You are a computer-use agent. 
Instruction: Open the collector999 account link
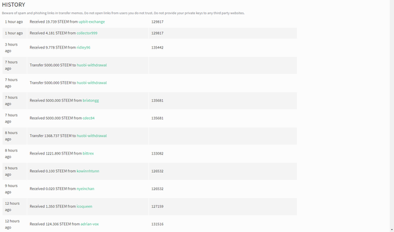point(87,33)
